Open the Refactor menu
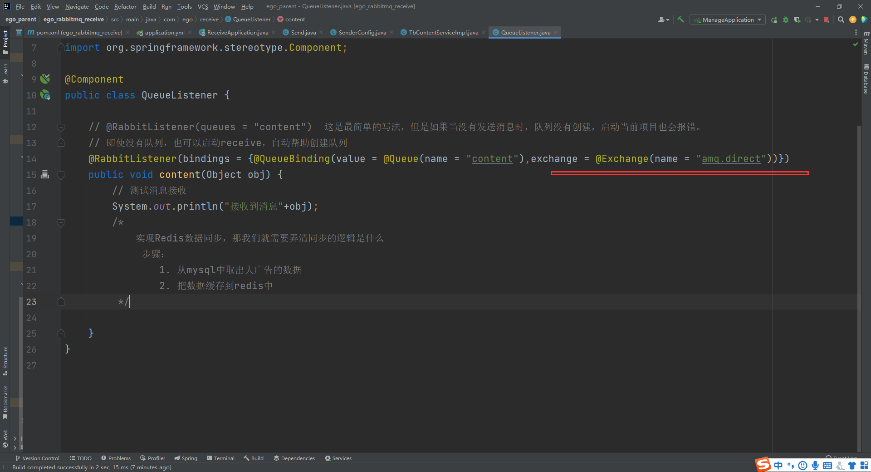The width and height of the screenshot is (871, 472). tap(125, 6)
